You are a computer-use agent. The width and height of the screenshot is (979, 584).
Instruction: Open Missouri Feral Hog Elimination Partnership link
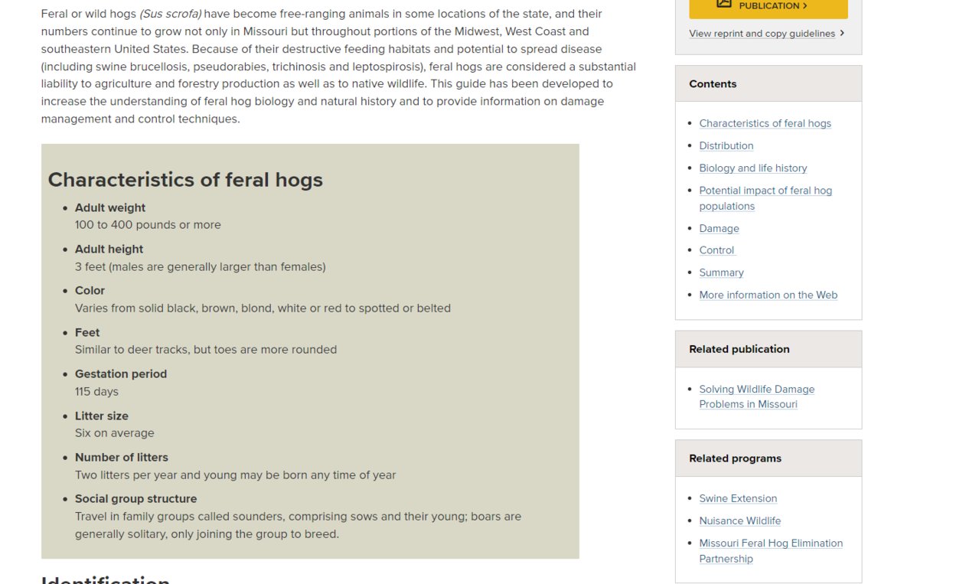[771, 551]
